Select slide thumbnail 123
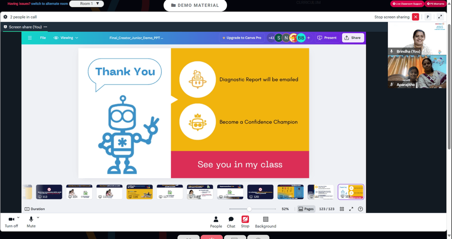 [x=351, y=192]
